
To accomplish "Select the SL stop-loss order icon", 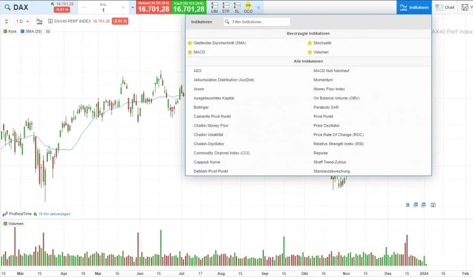I will [x=237, y=7].
